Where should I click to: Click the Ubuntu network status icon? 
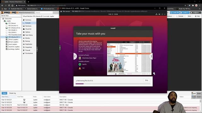157,14
